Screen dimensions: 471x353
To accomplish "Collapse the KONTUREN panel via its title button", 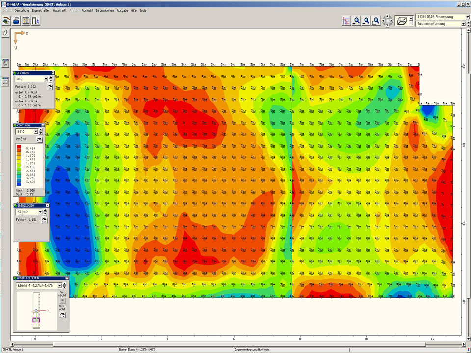I will coord(43,125).
